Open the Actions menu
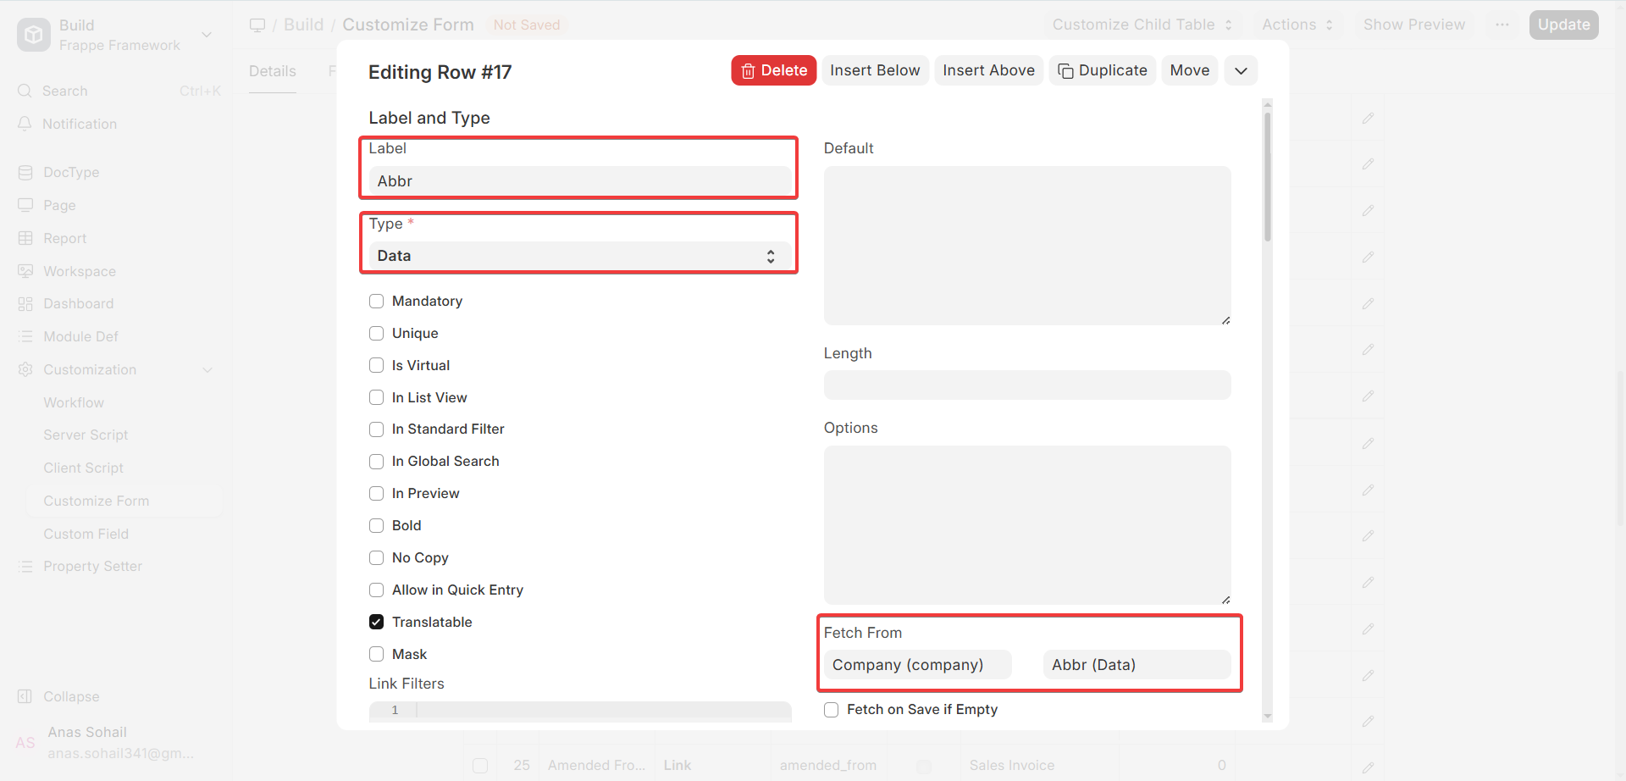The image size is (1626, 781). point(1297,25)
